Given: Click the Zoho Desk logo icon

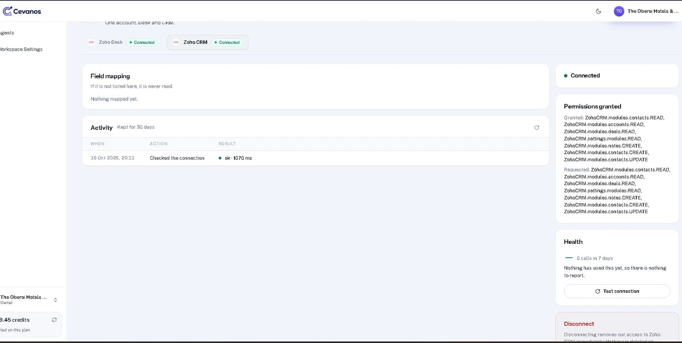Looking at the screenshot, I should point(91,42).
